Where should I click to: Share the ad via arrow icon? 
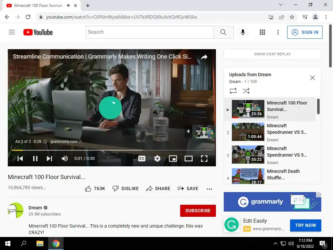204,57
